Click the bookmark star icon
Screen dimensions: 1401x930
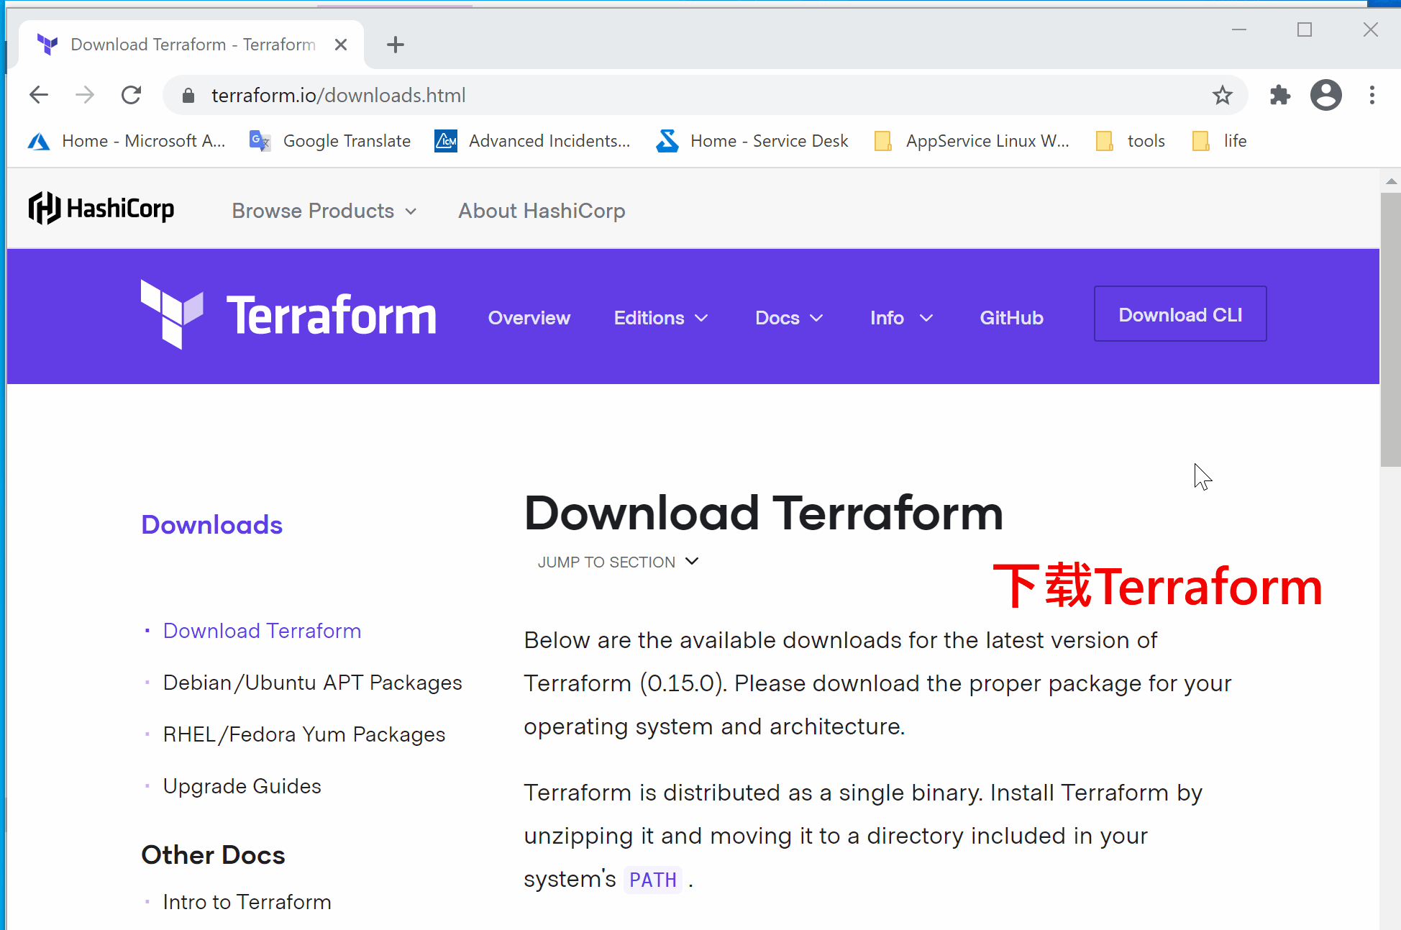1223,96
